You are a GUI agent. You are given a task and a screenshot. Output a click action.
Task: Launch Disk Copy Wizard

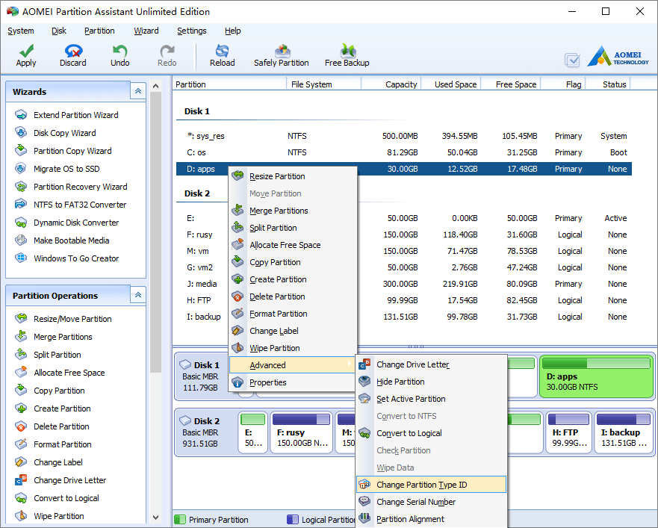[x=65, y=133]
